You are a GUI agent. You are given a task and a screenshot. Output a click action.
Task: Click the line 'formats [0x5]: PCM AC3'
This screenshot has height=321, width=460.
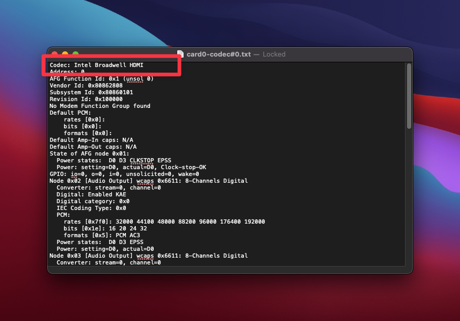[102, 235]
